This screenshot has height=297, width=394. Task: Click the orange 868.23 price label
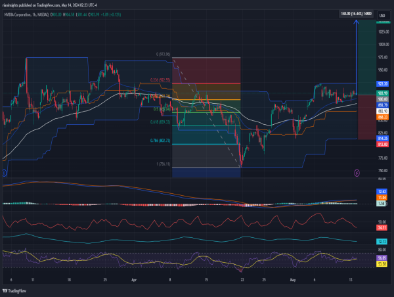[382, 117]
